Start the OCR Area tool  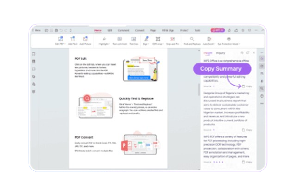[x=158, y=41]
